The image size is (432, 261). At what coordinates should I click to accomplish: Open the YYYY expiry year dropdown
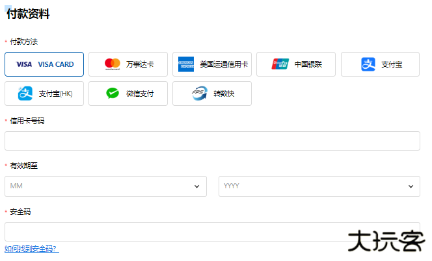point(319,186)
